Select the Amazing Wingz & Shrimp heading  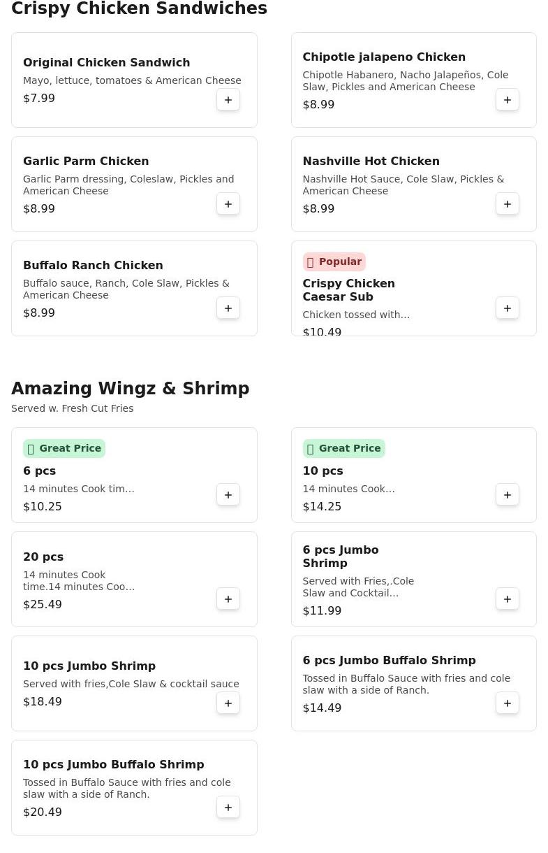click(x=130, y=389)
